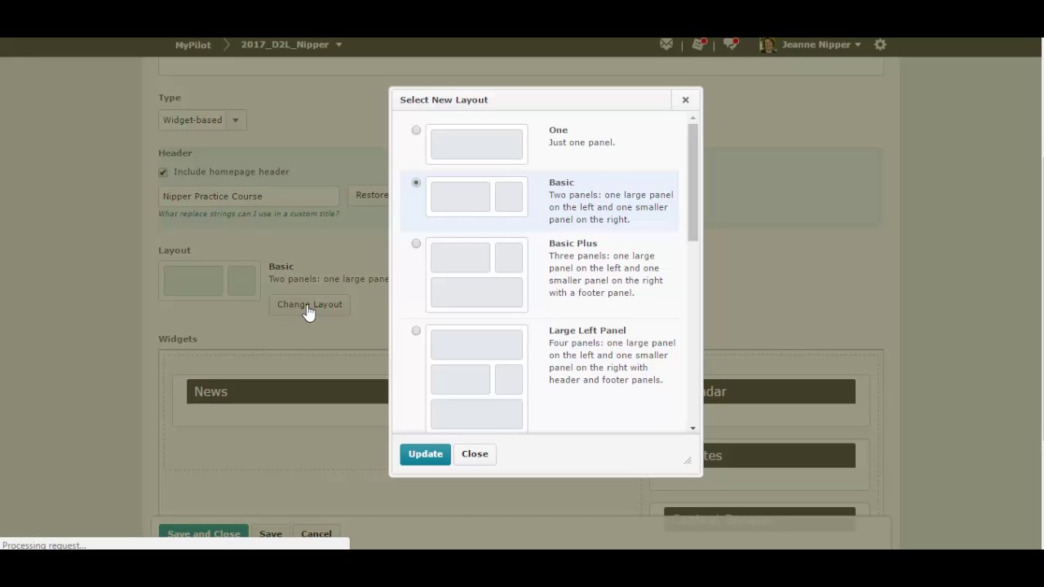Viewport: 1044px width, 587px height.
Task: Click the Basic layout thumbnail preview
Action: (x=477, y=197)
